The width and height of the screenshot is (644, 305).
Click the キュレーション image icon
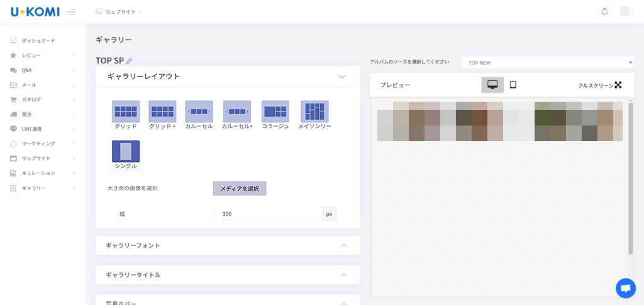[x=13, y=173]
